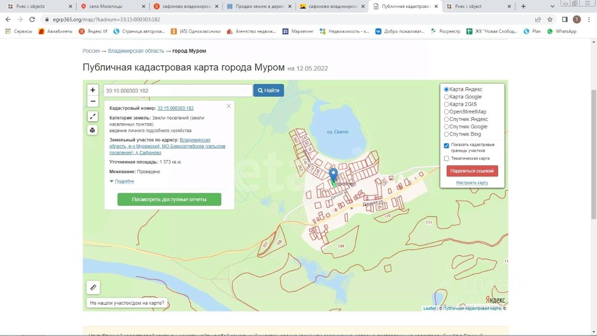This screenshot has width=597, height=336.
Task: Click the blue location marker on map
Action: coord(333,175)
